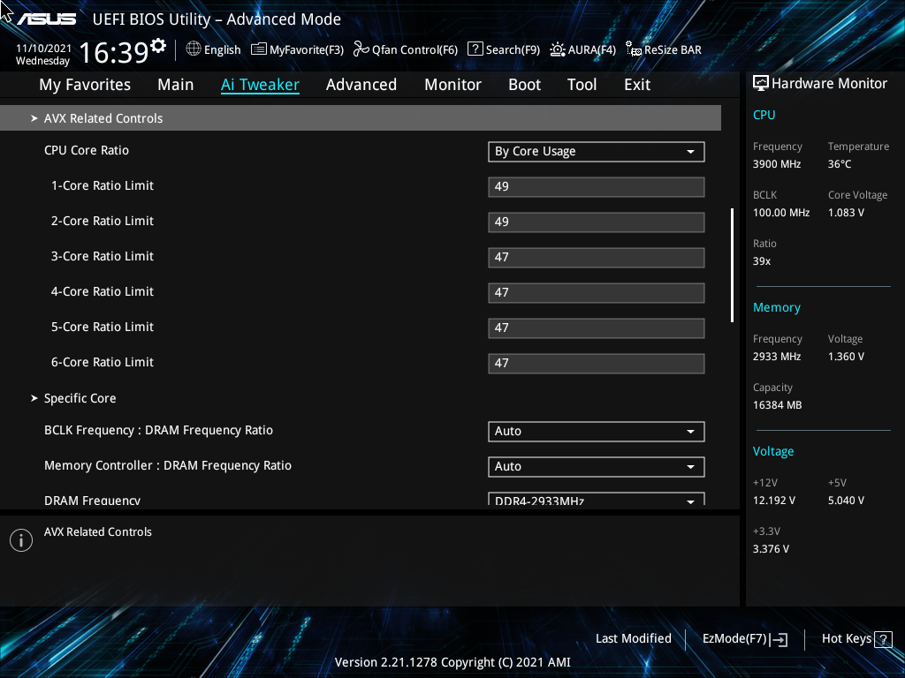The image size is (905, 678).
Task: Edit the 3-Core Ratio Limit field
Action: coord(597,257)
